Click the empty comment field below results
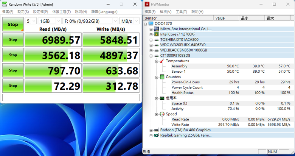Image resolution: width=295 pixels, height=156 pixels. pos(71,97)
